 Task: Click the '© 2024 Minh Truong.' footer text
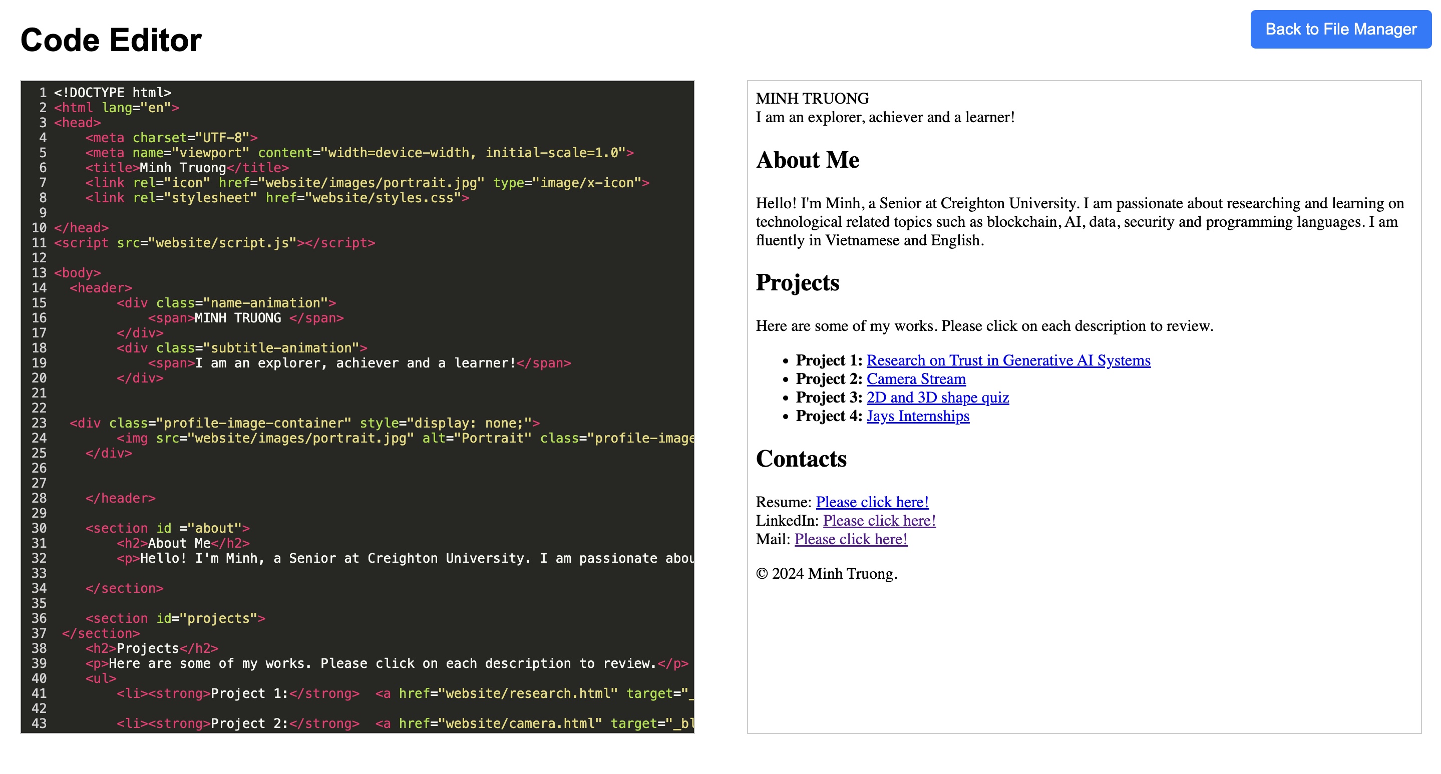tap(826, 573)
